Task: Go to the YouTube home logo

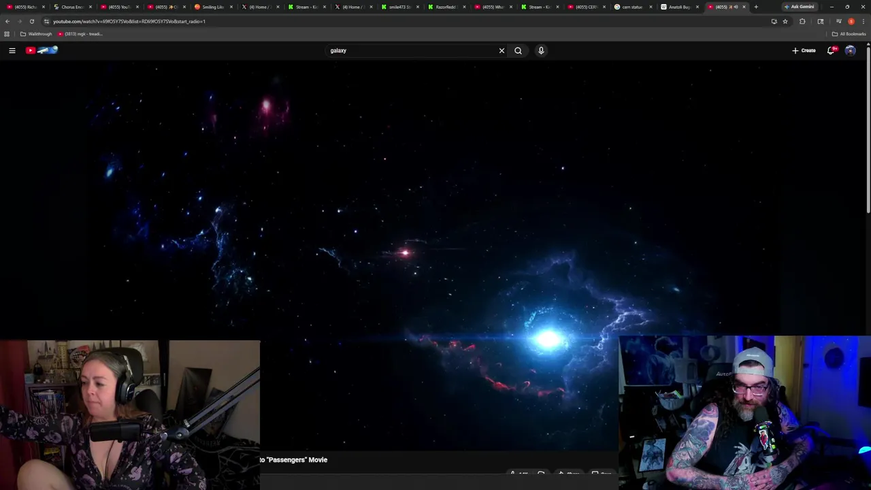Action: click(42, 50)
